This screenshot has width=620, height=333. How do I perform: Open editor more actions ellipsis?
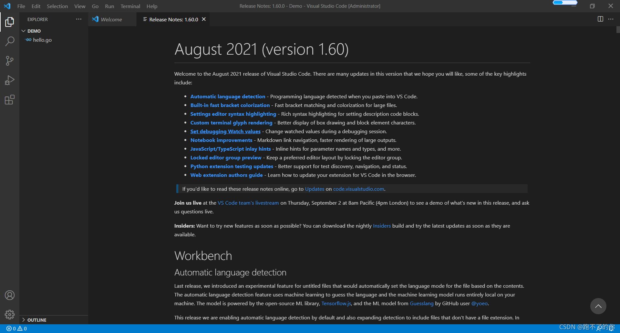click(611, 19)
